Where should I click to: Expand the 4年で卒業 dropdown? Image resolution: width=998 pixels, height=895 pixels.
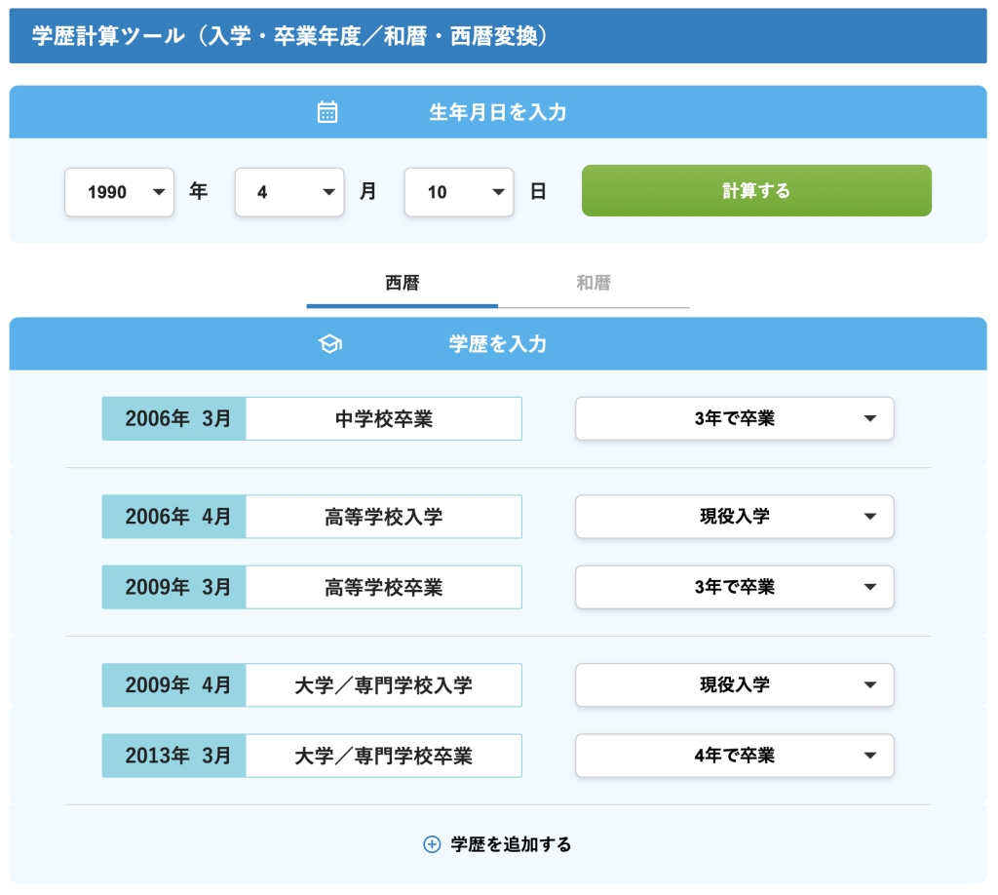[734, 756]
